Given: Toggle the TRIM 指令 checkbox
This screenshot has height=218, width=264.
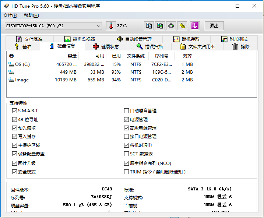Looking at the screenshot, I should (x=126, y=172).
